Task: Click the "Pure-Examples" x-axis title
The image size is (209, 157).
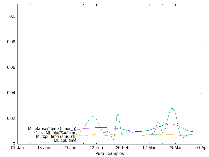Action: [x=109, y=153]
